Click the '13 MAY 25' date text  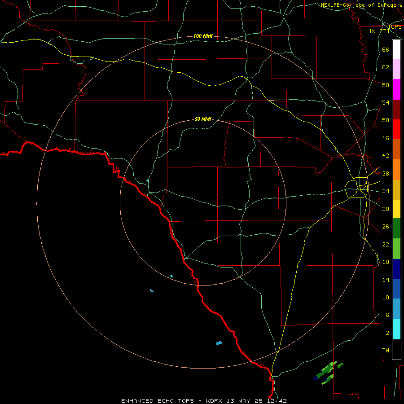click(245, 401)
